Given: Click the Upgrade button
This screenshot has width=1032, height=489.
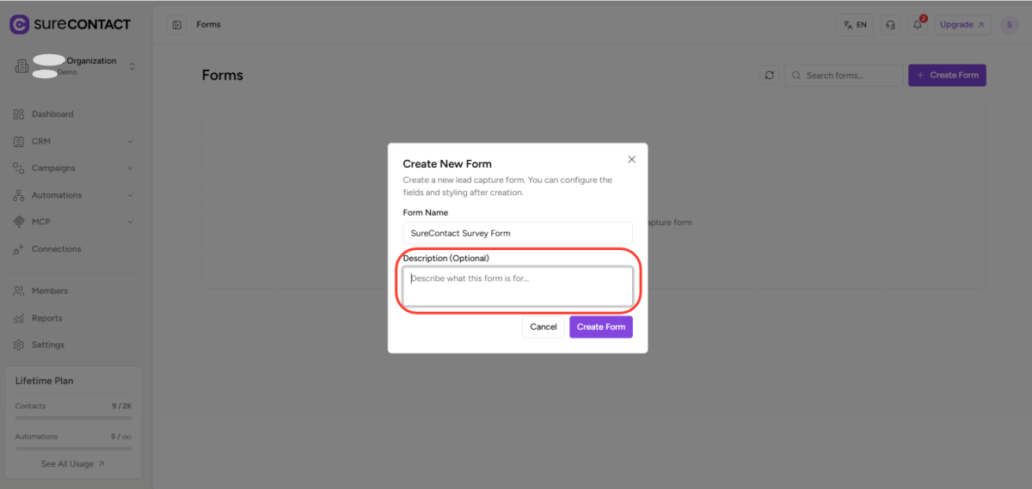Looking at the screenshot, I should [962, 25].
